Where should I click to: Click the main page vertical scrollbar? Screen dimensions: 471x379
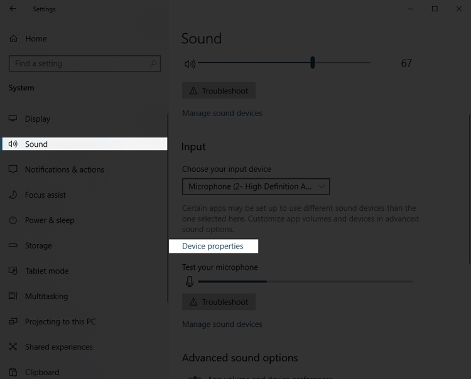(x=469, y=189)
